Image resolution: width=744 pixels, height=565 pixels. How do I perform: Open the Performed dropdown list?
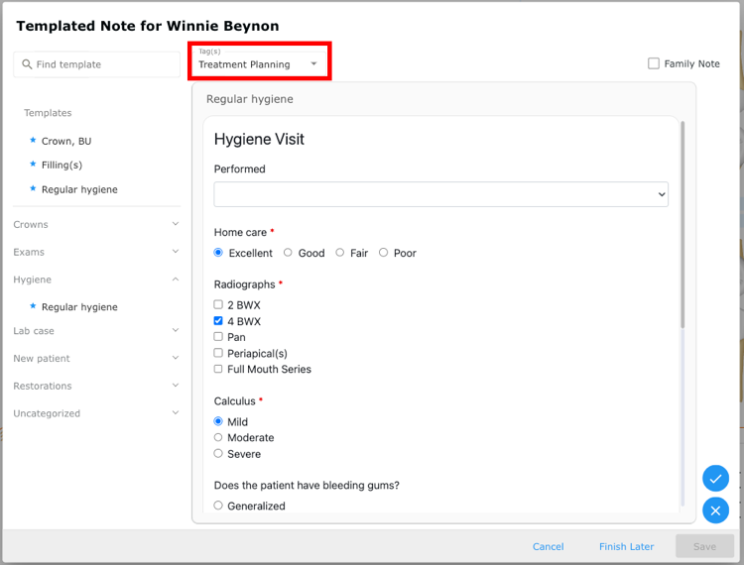pos(440,194)
